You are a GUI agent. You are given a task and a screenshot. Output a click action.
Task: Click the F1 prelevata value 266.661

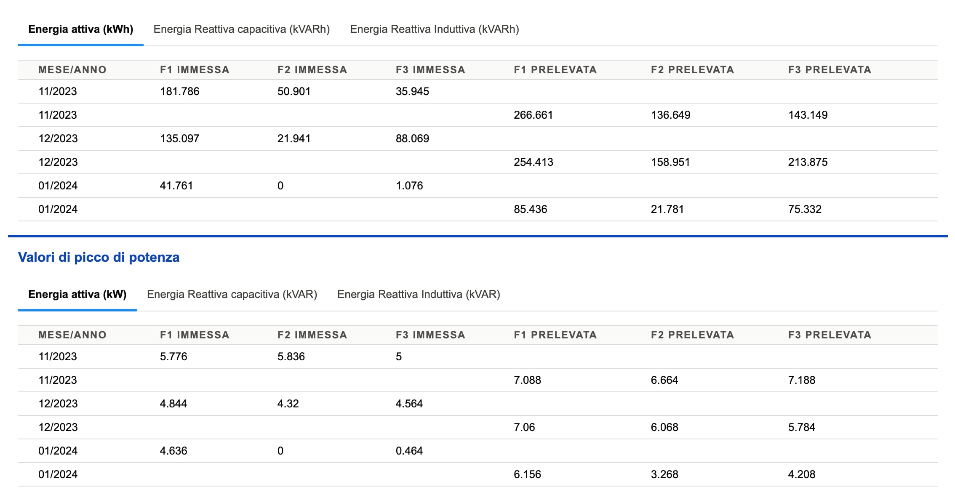point(533,115)
